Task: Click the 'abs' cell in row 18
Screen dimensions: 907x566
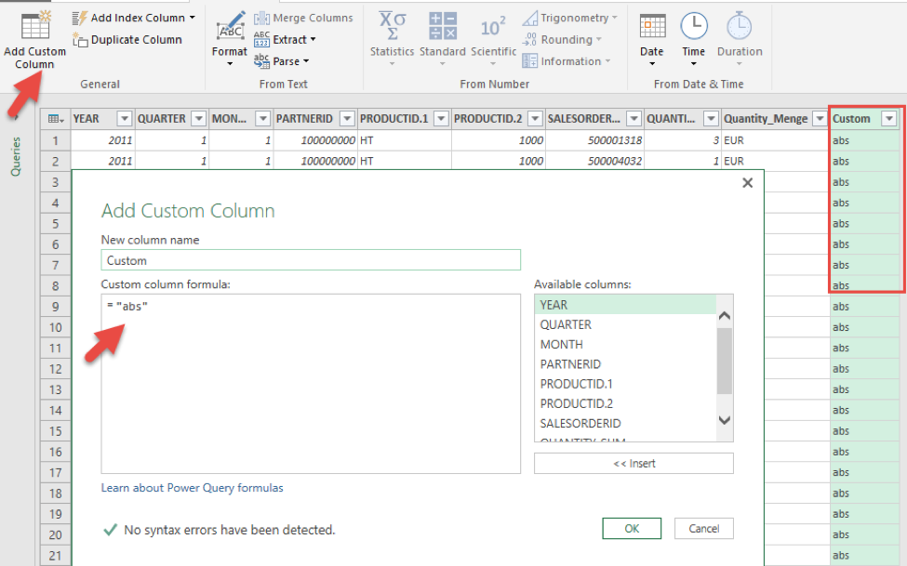Action: tap(864, 494)
